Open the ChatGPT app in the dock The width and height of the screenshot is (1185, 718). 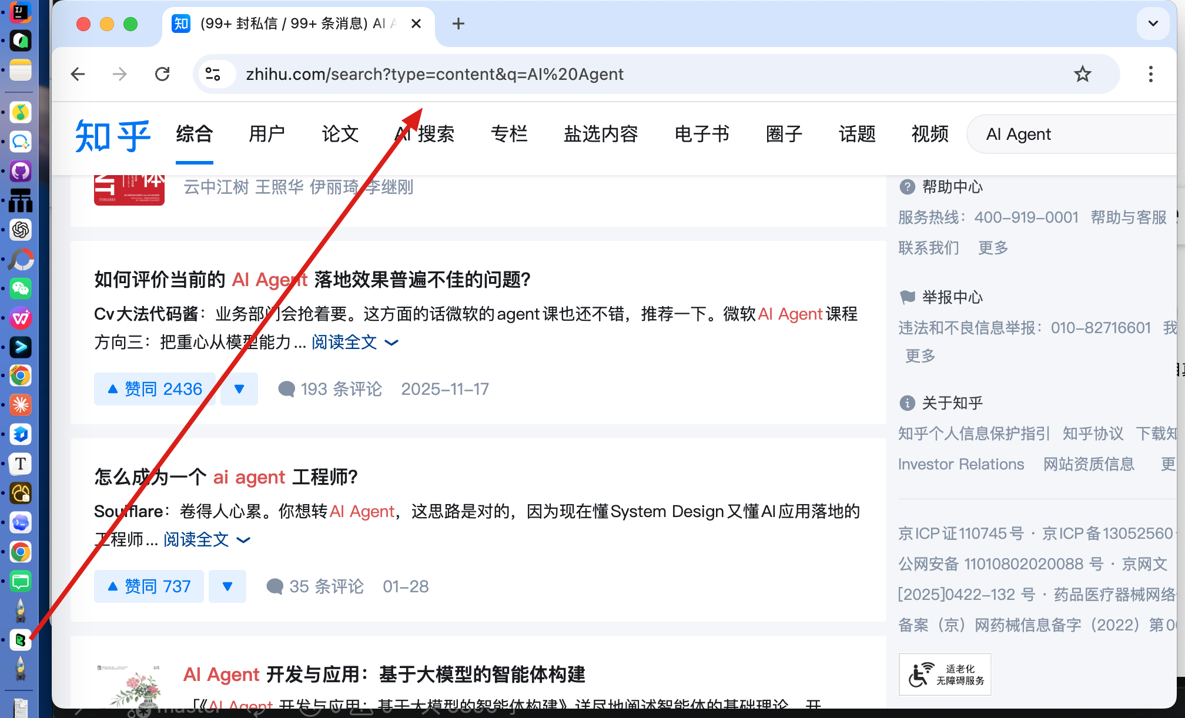tap(21, 230)
